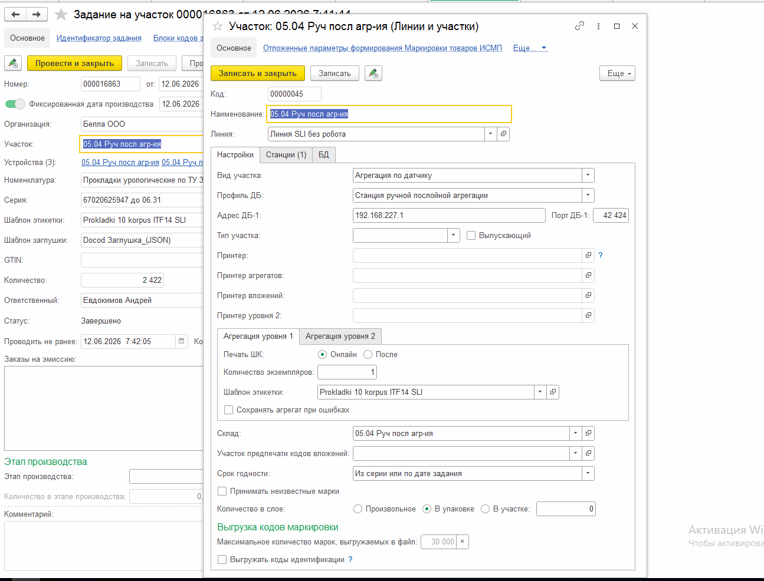Expand the Тип участка dropdown

pos(453,235)
